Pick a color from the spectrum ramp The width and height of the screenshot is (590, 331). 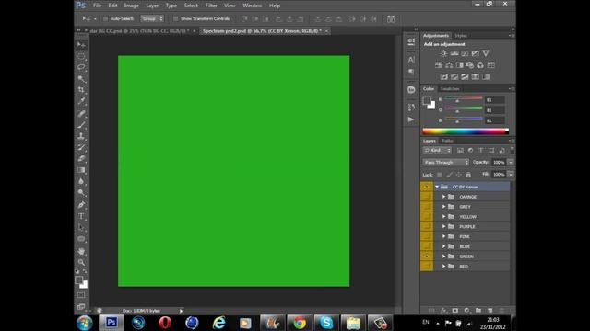(466, 131)
